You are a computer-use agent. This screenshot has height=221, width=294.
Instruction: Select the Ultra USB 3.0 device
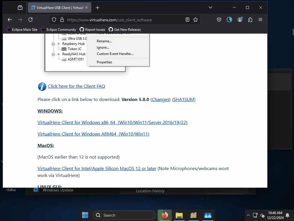click(x=74, y=39)
